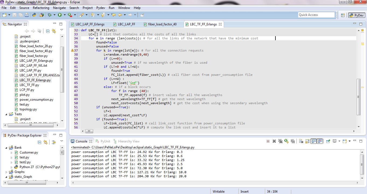The height and width of the screenshot is (194, 367).
Task: Toggle Show Console on standard error change
Action: point(320,141)
